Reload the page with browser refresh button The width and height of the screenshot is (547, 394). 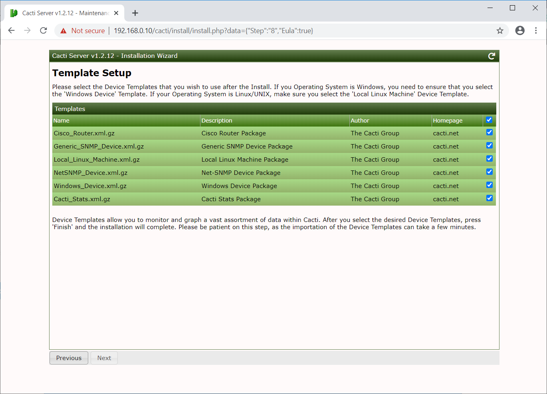coord(44,31)
